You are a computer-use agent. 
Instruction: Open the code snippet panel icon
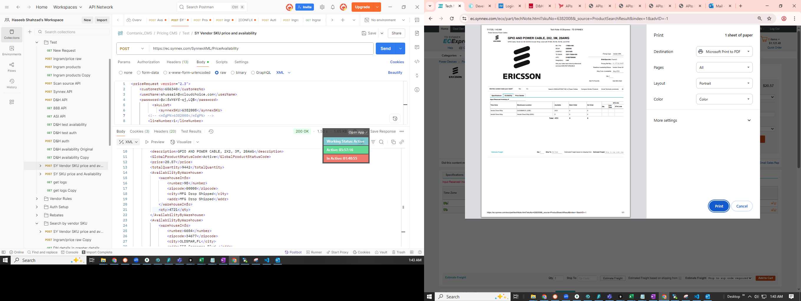[417, 61]
